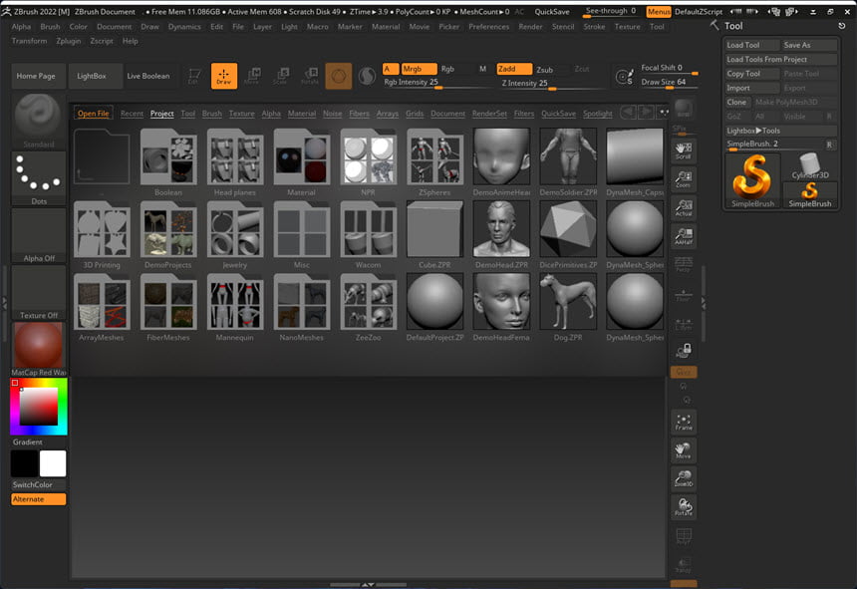Select the large SimpleBrush tool icon

point(752,180)
